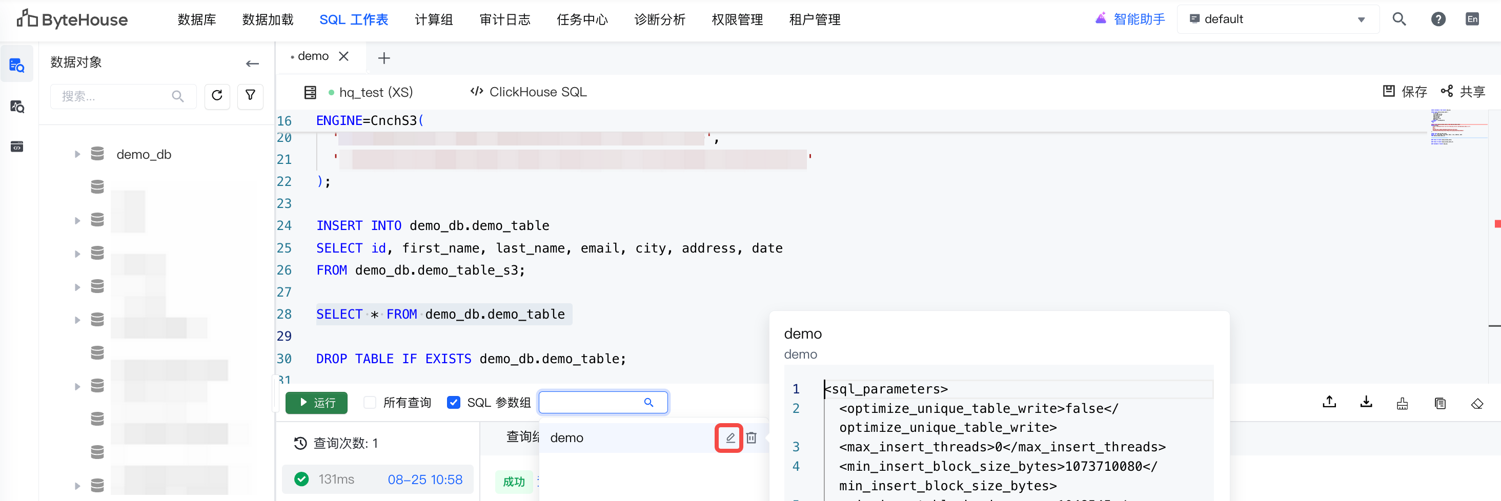1501x501 pixels.
Task: Click max_insert_threads line in demo preview
Action: 1002,447
